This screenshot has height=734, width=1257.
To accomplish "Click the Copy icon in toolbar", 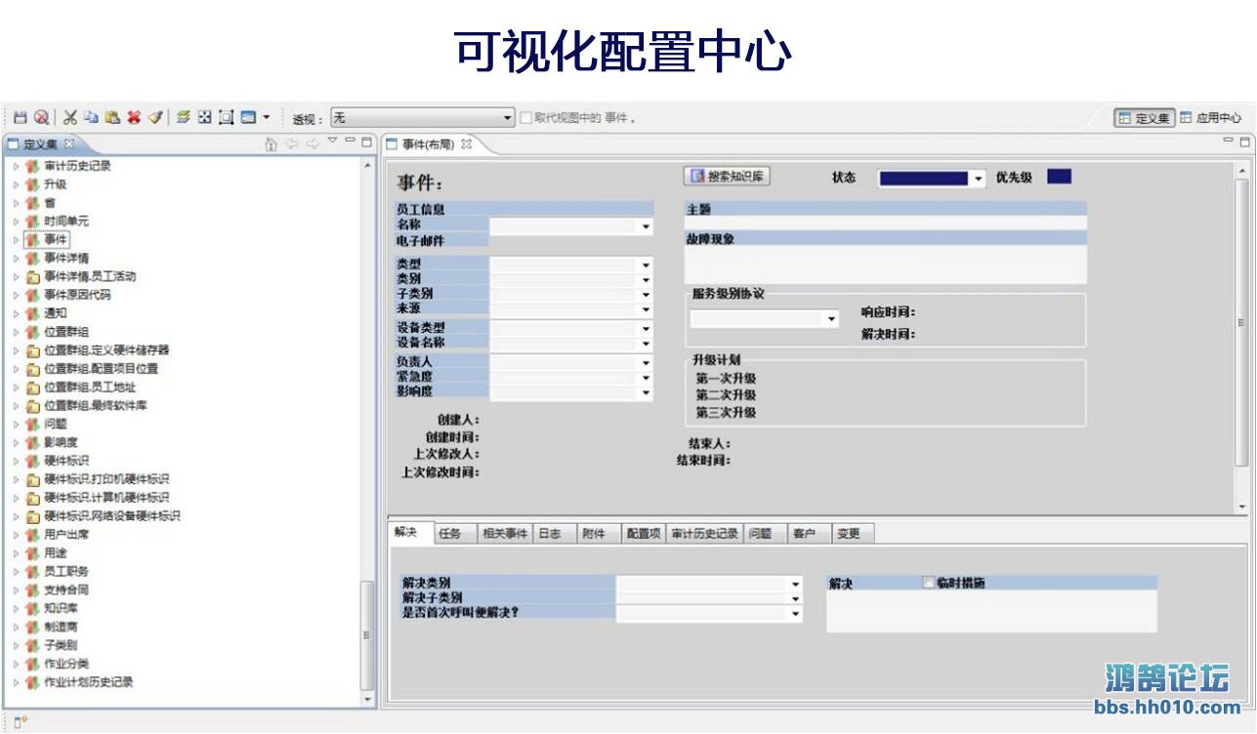I will (x=92, y=117).
